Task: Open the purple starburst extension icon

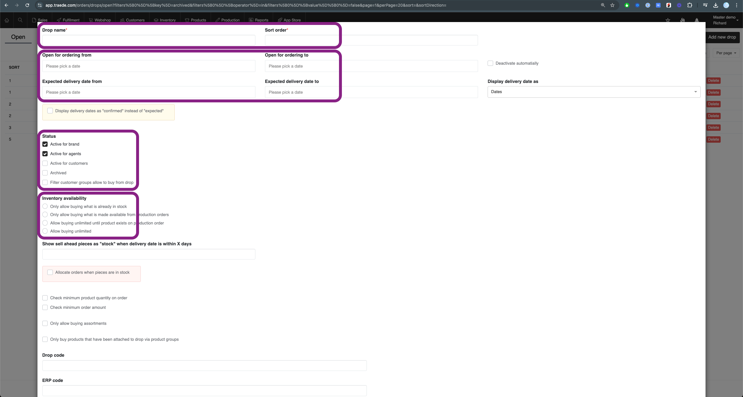Action: (x=679, y=5)
